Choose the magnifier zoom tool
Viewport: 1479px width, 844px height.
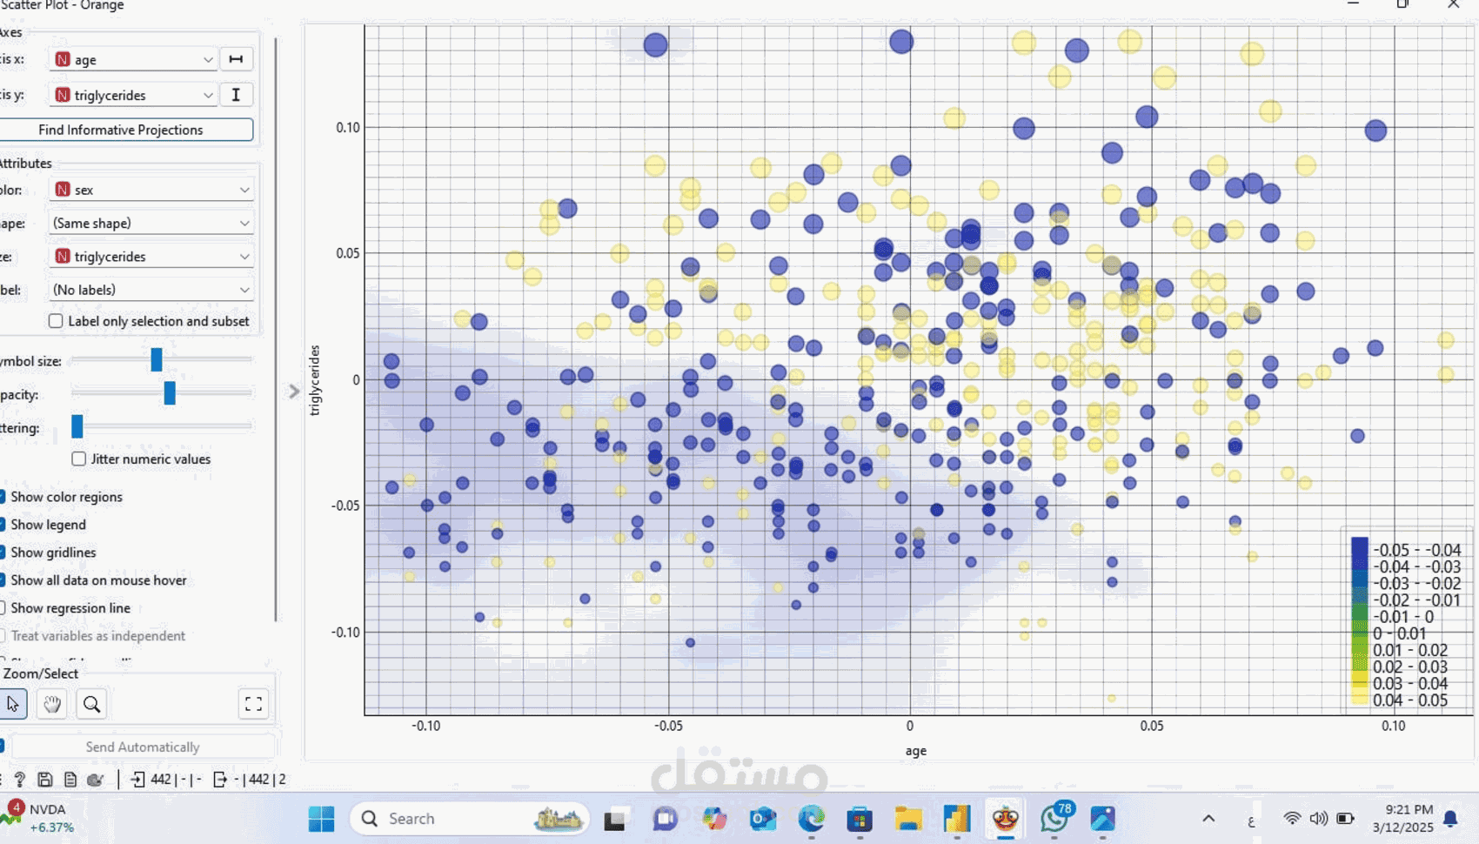[91, 703]
